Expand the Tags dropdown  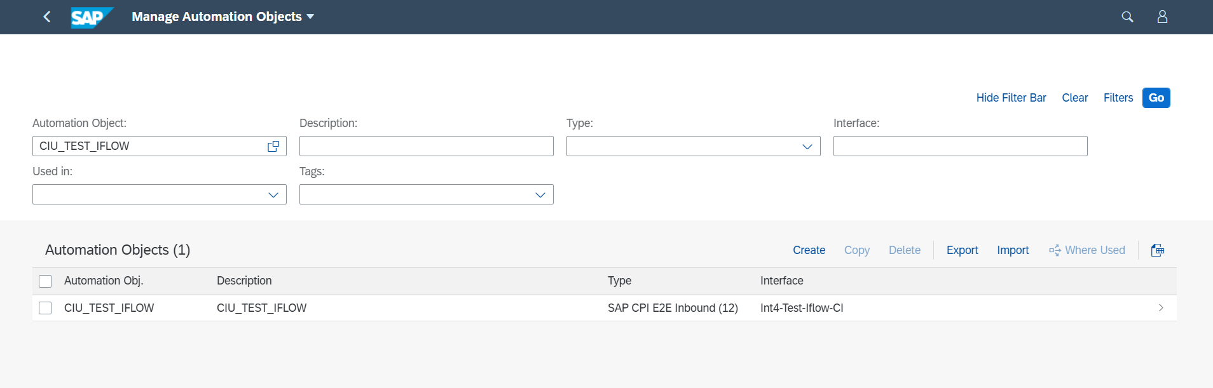540,194
